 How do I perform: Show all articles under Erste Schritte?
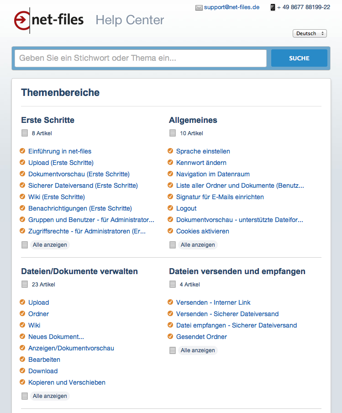50,245
